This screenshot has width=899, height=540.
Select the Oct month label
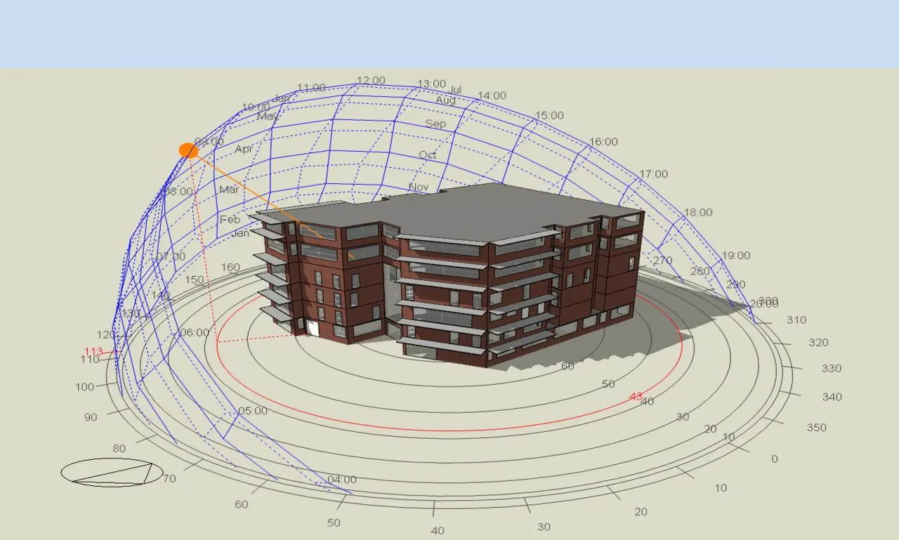(x=428, y=154)
